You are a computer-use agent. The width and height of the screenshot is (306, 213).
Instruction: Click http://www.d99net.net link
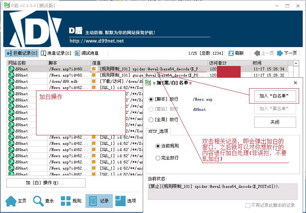(x=97, y=41)
